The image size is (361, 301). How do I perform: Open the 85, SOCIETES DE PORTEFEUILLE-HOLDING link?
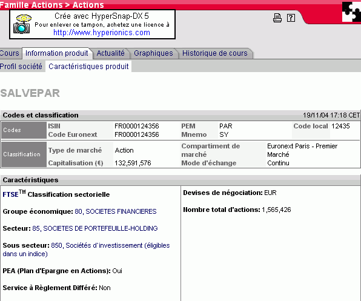(x=95, y=228)
